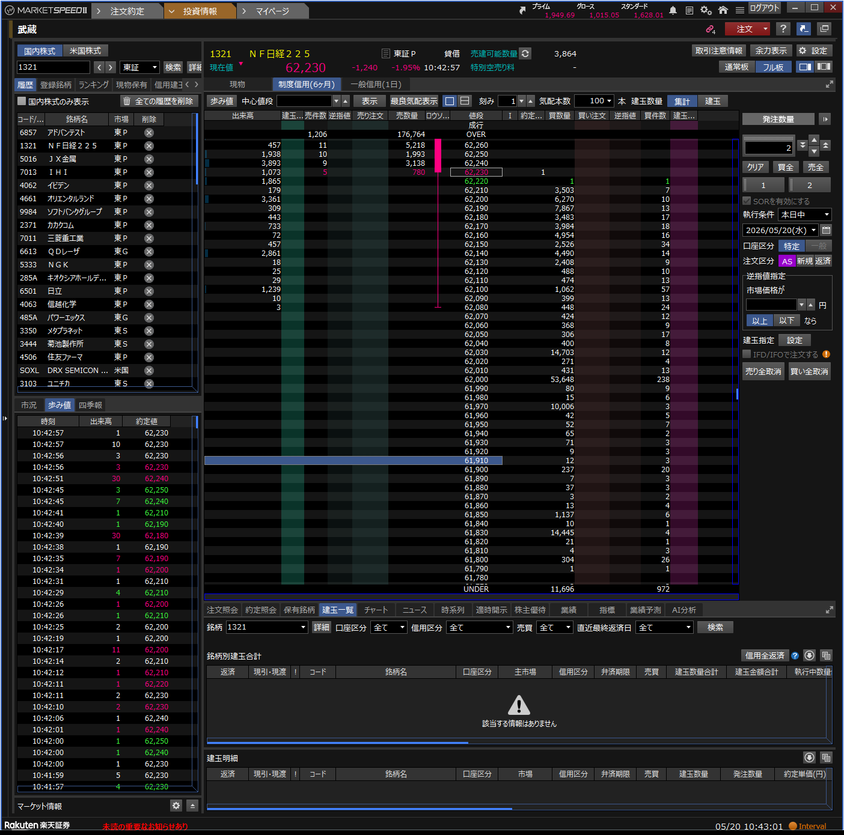
Task: Download 銘柄別建玉合計 with the download icon
Action: (x=809, y=655)
